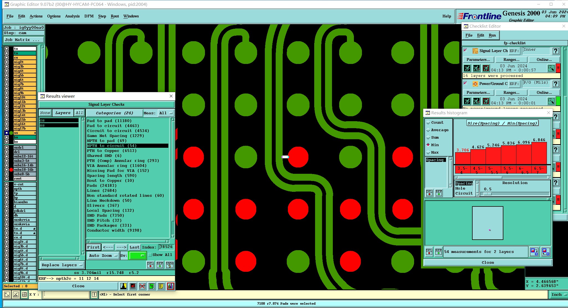Select the Sum radio option
The image size is (568, 308).
pyautogui.click(x=428, y=138)
